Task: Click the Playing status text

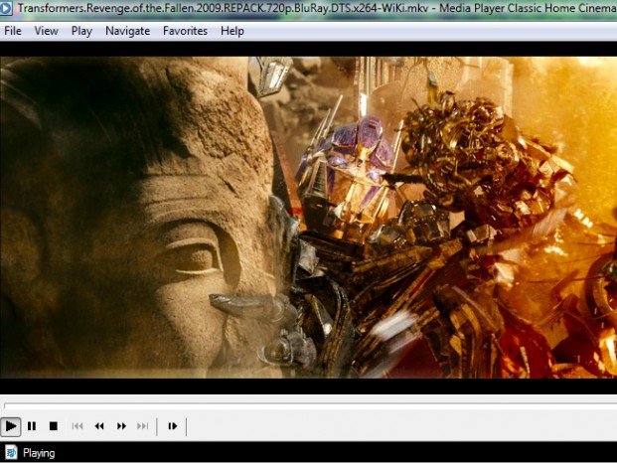Action: pos(39,453)
